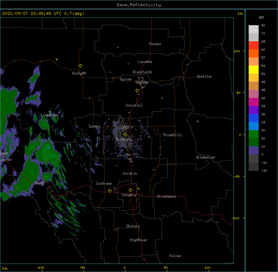Viewport: 278px width, 272px height.
Task: Click the Ponoka town label
Action: point(155,44)
